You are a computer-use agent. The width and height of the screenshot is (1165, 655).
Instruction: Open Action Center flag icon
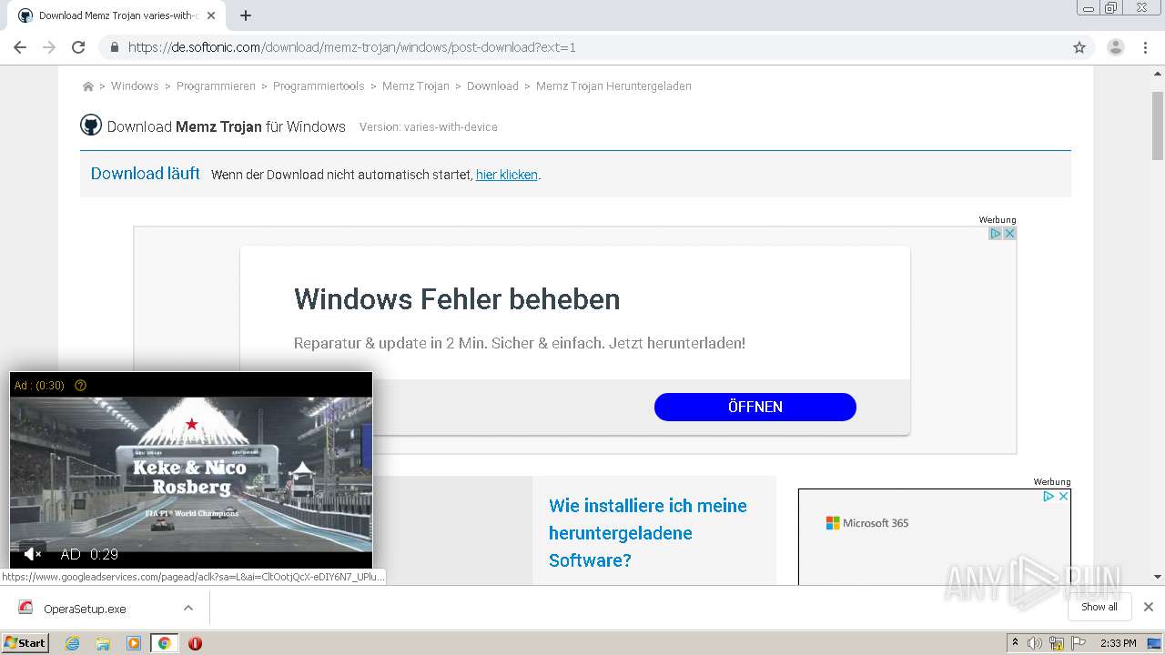pyautogui.click(x=1079, y=643)
